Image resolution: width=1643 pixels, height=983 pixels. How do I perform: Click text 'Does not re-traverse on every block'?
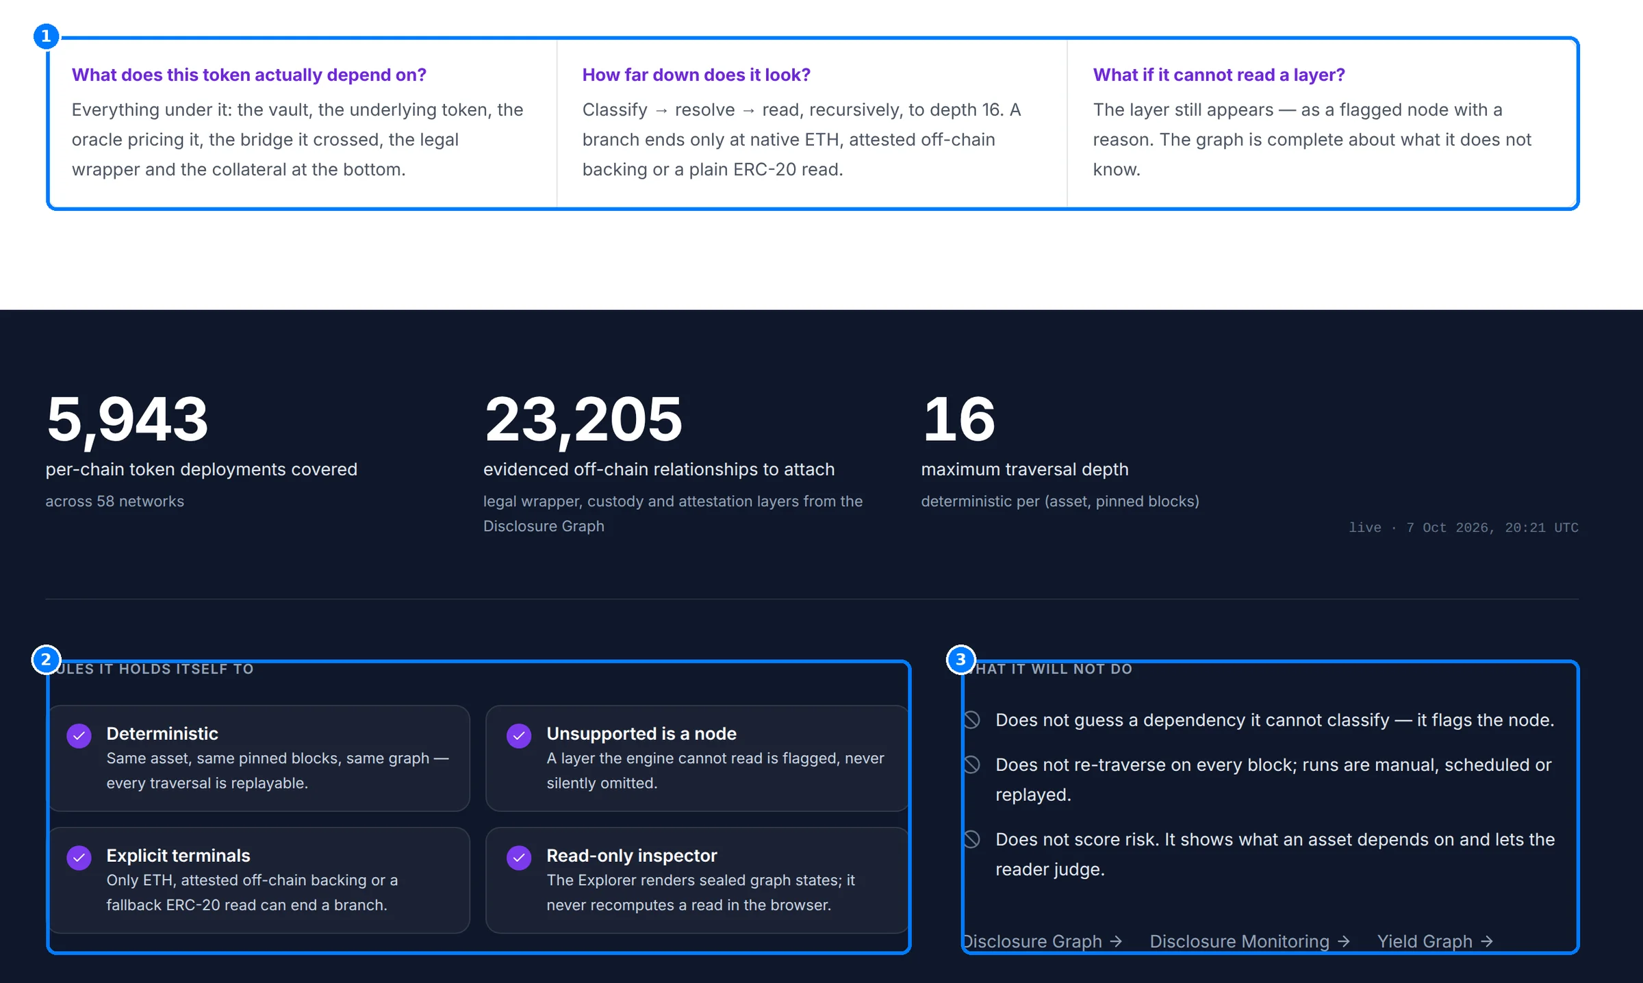[x=1146, y=765]
